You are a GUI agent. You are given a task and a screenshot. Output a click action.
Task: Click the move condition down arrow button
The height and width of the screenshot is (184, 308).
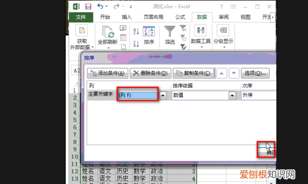click(x=234, y=73)
